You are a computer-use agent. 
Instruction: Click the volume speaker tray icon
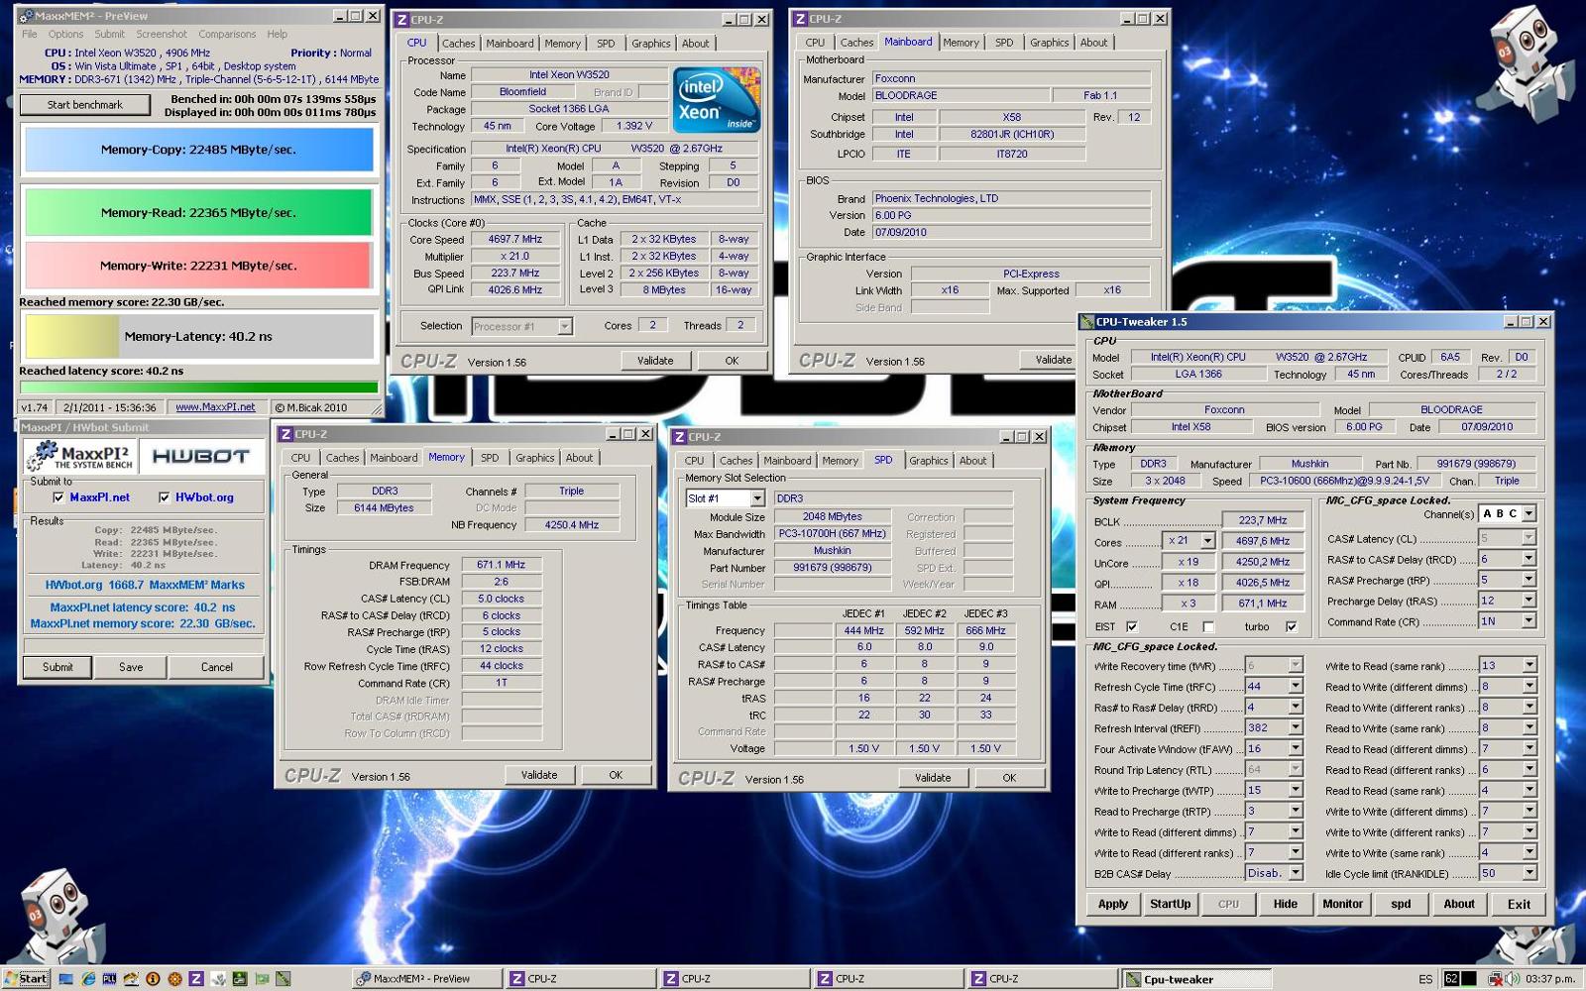[1514, 979]
